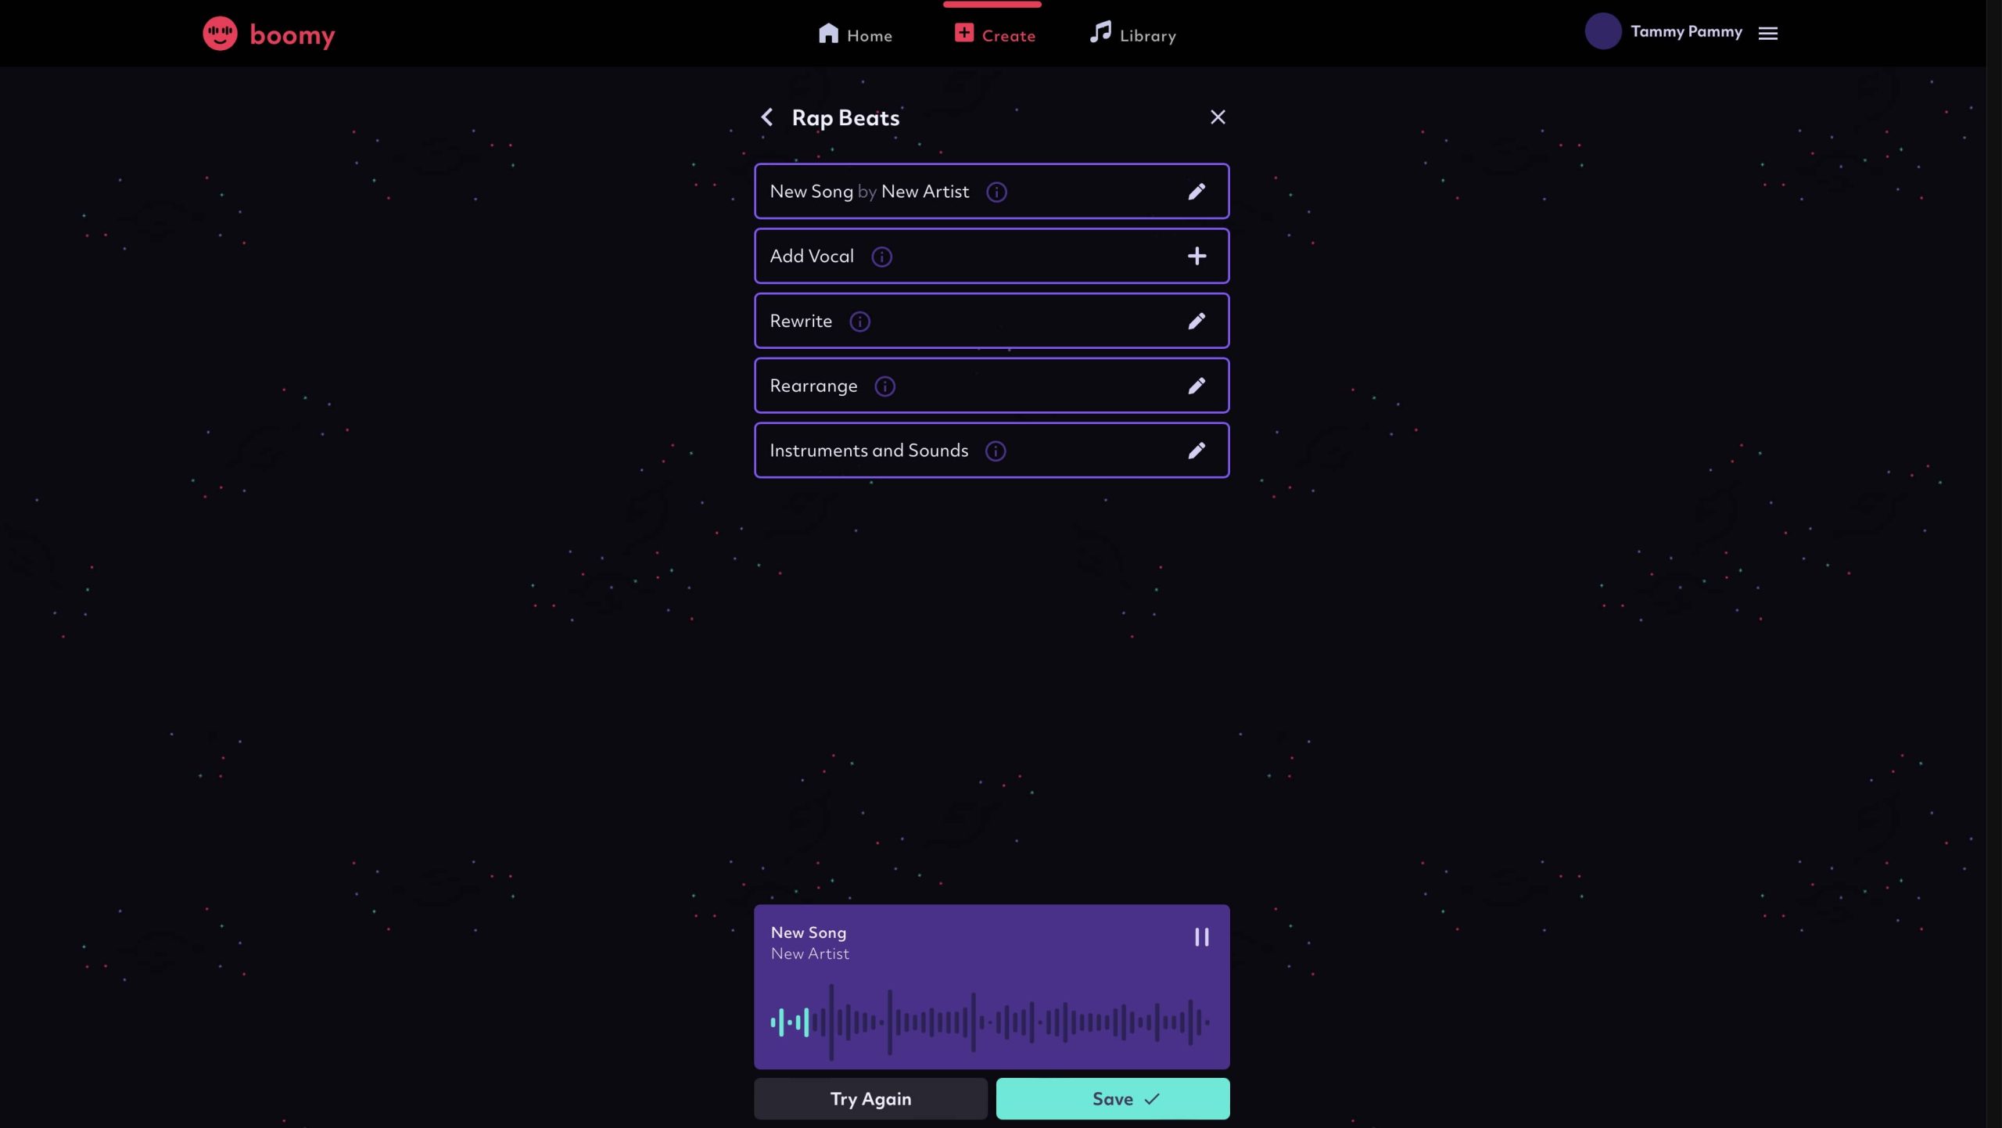Open info icon beside Rearrange
The height and width of the screenshot is (1128, 2002).
point(884,386)
